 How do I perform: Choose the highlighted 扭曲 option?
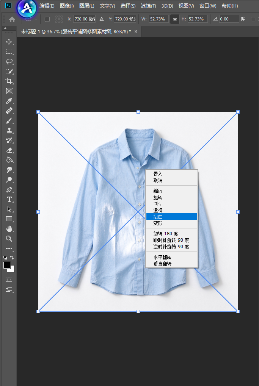171,217
